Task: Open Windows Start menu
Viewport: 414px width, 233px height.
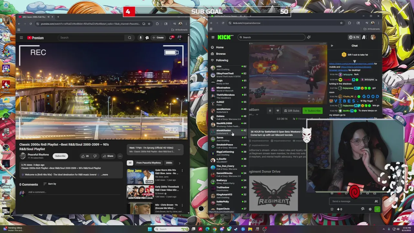Action: tap(149, 229)
